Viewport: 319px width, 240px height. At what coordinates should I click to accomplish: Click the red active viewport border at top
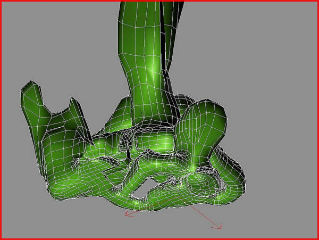click(159, 1)
